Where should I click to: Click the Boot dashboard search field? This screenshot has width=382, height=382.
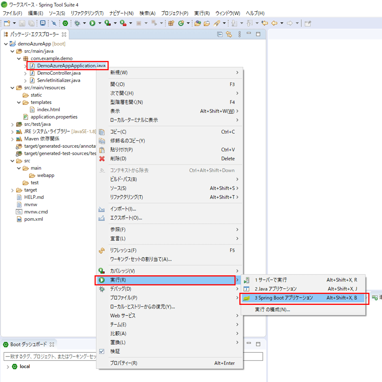pyautogui.click(x=49, y=356)
